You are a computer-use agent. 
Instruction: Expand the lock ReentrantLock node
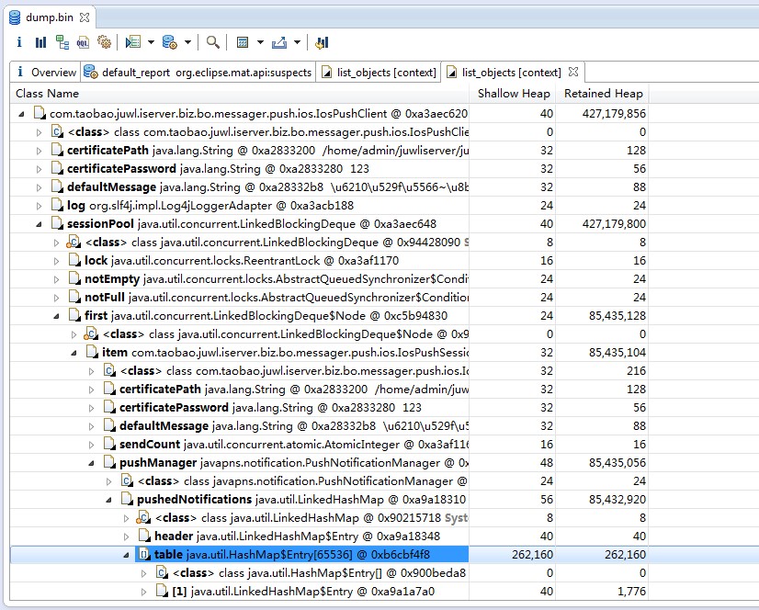(x=56, y=261)
